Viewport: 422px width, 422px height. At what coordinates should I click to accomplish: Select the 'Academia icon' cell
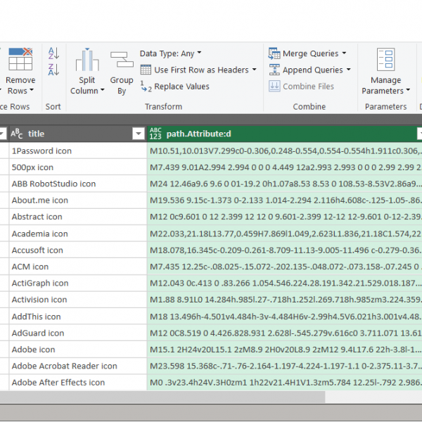[78, 234]
